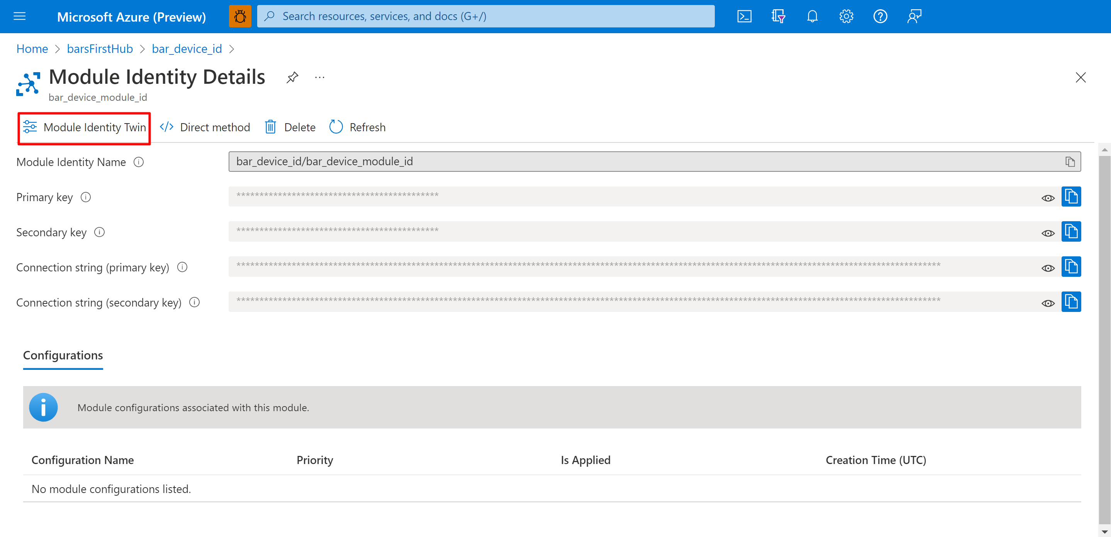Open the Azure settings gear menu
The height and width of the screenshot is (537, 1111).
tap(845, 16)
